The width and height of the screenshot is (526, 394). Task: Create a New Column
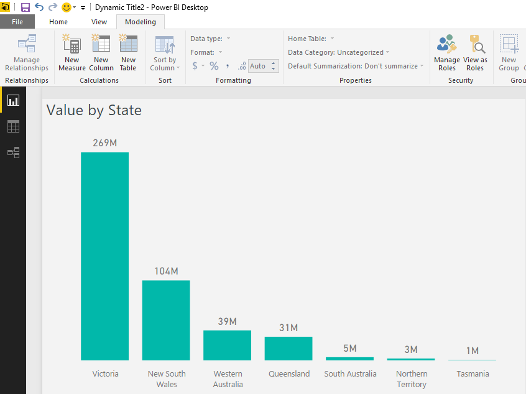101,53
